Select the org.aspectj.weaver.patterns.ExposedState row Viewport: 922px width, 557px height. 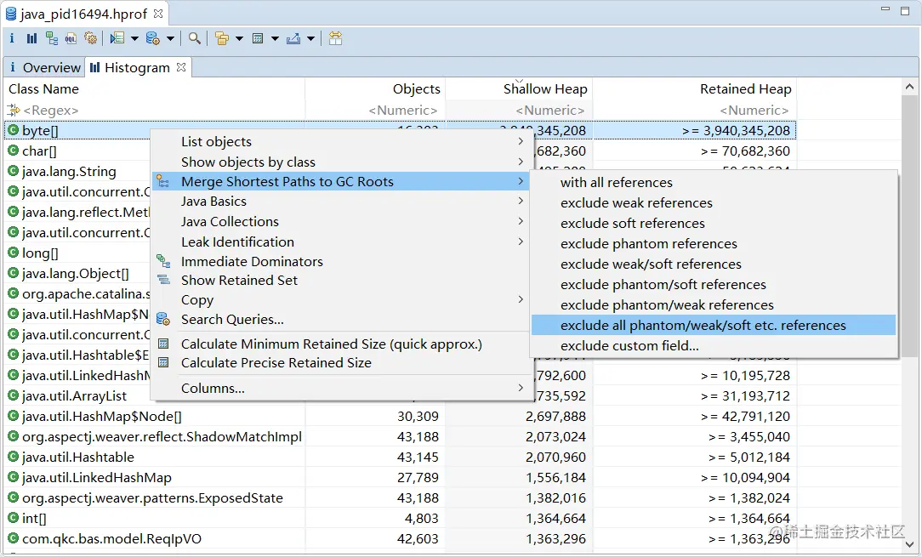point(401,498)
